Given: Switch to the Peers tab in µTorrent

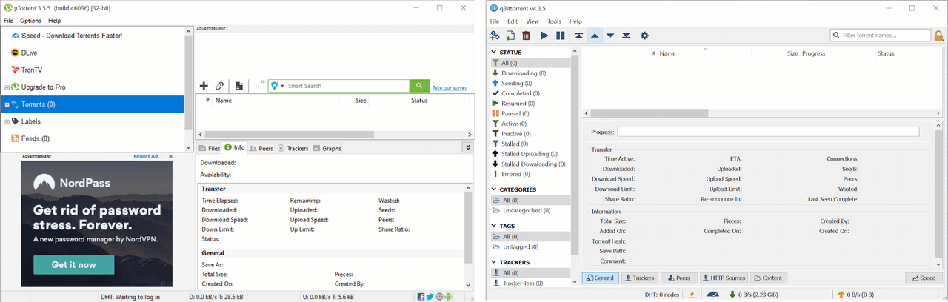Looking at the screenshot, I should pyautogui.click(x=261, y=148).
